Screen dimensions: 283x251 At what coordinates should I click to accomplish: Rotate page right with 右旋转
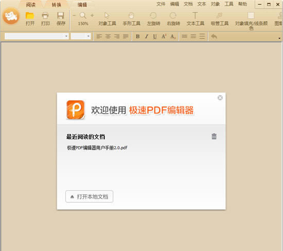173,19
